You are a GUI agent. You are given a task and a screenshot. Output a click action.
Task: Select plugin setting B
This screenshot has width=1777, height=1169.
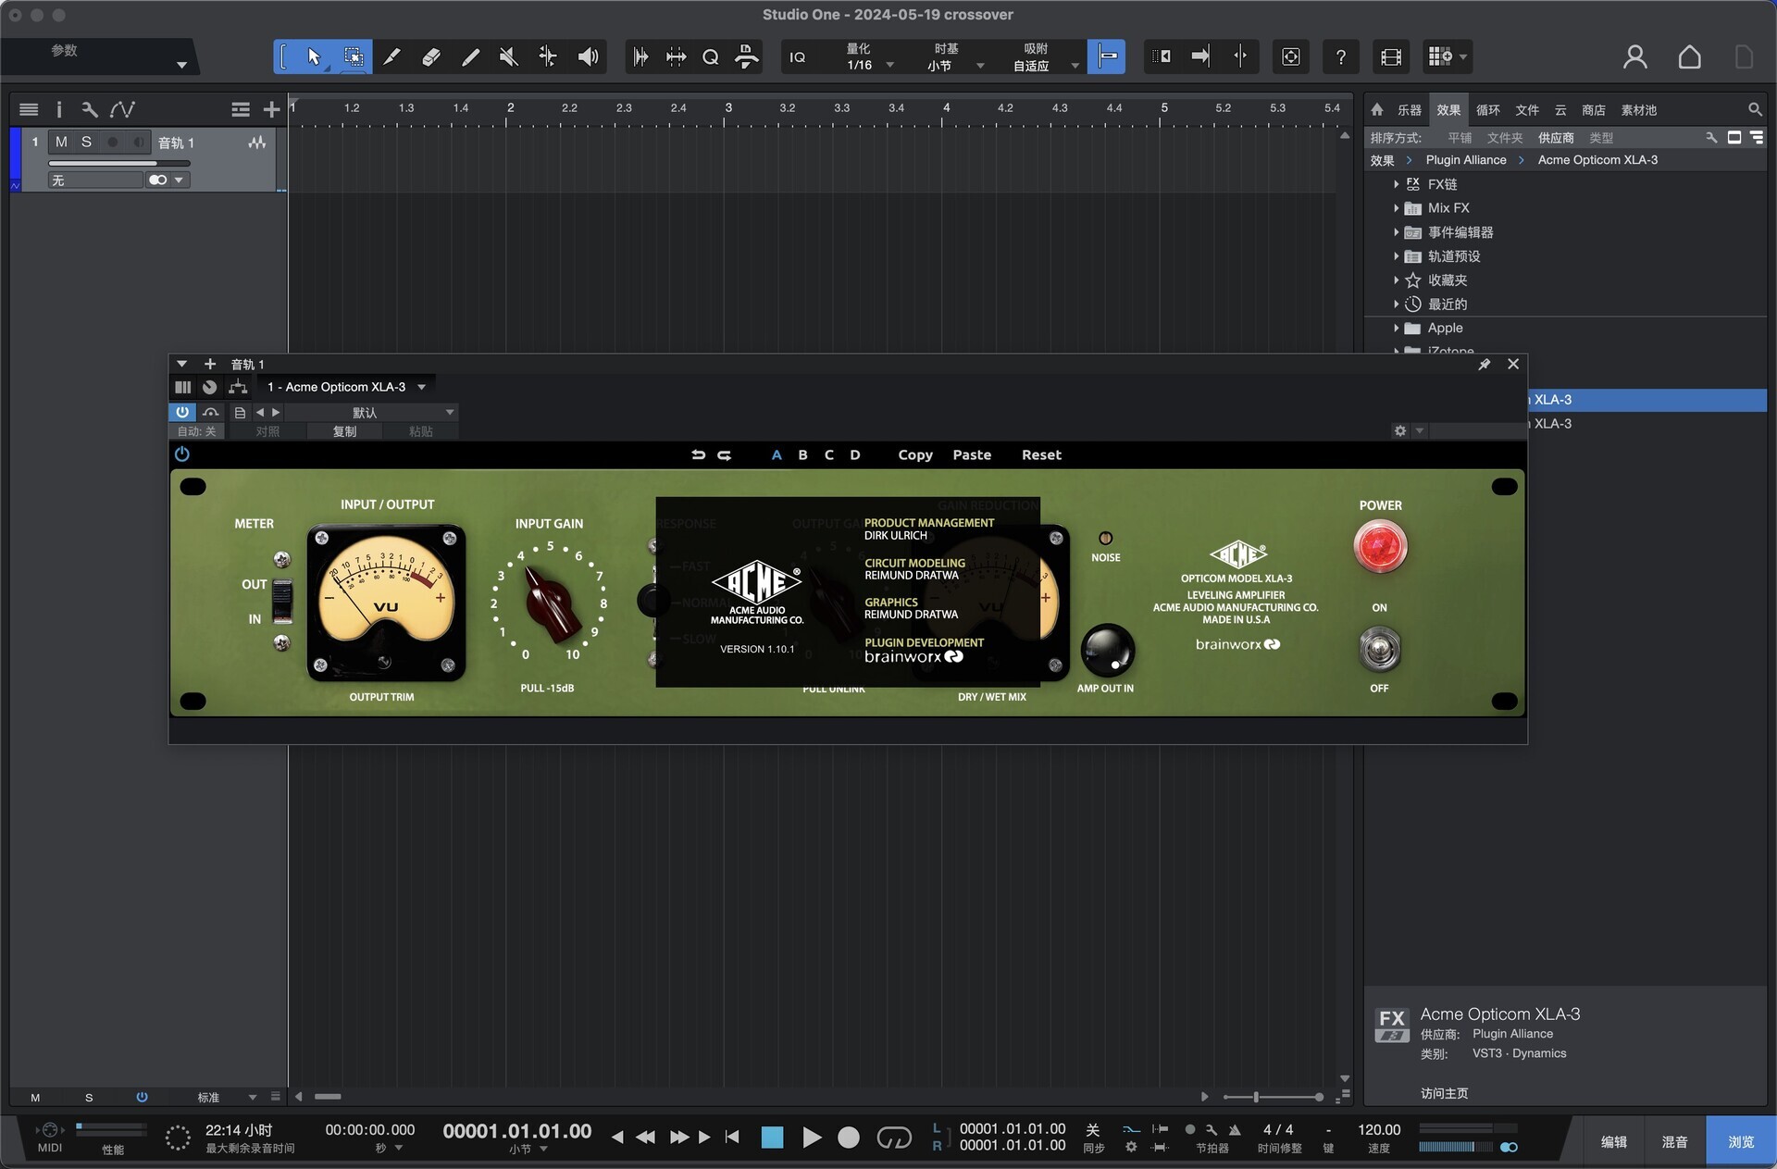[x=802, y=454]
